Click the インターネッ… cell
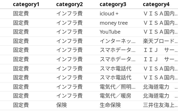Screen dimensions: 178x111 point(117,41)
